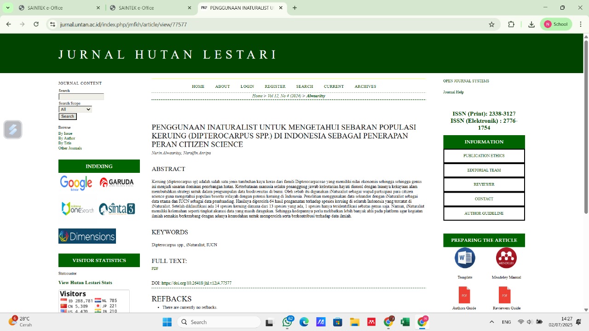
Task: Expand the Search Scope dropdown
Action: click(x=75, y=109)
